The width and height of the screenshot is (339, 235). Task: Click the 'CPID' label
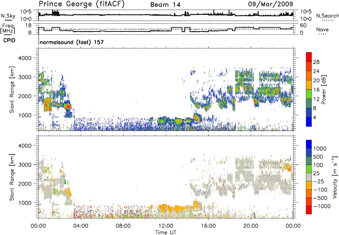(9, 40)
